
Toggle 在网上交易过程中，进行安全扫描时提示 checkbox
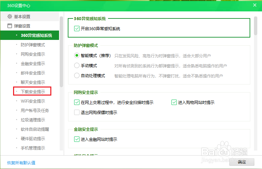(77, 102)
